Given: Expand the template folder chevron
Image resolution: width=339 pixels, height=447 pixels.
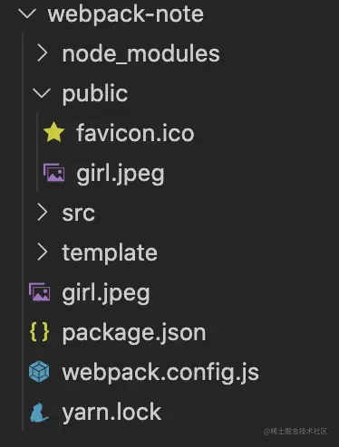Looking at the screenshot, I should (42, 252).
